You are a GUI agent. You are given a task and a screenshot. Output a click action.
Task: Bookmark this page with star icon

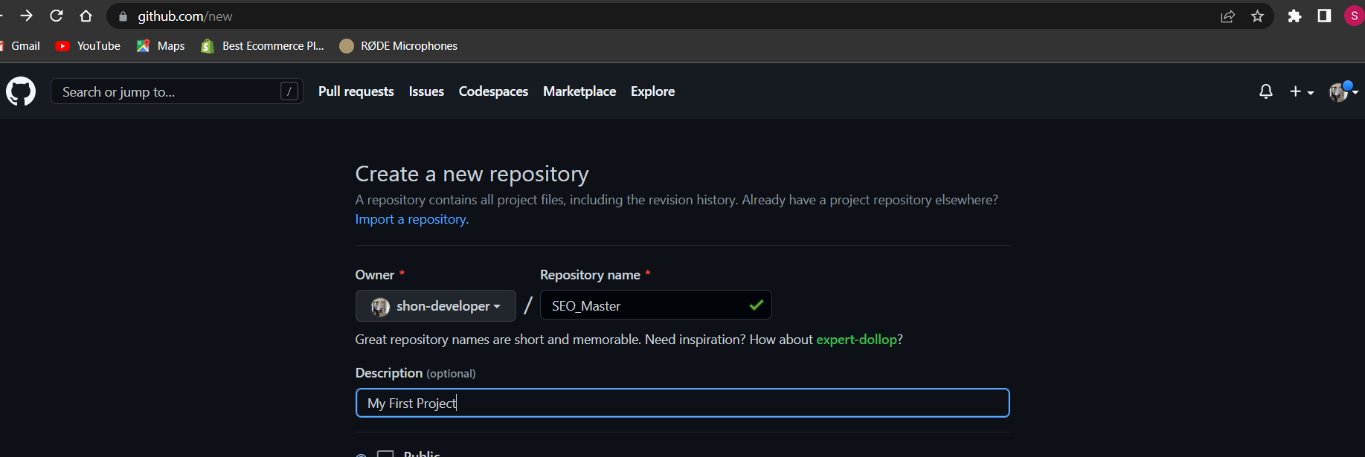tap(1257, 16)
